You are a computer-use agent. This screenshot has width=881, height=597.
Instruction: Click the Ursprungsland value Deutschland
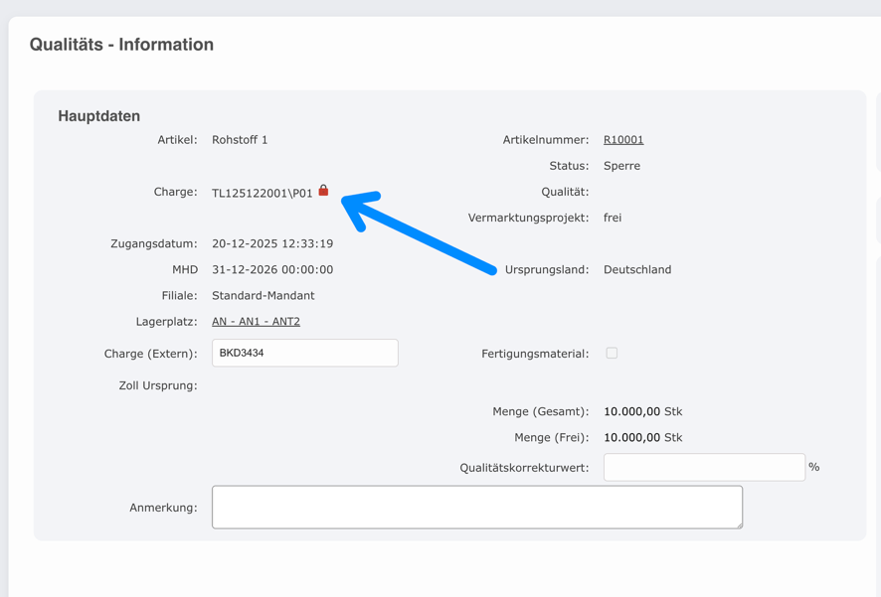pyautogui.click(x=637, y=269)
